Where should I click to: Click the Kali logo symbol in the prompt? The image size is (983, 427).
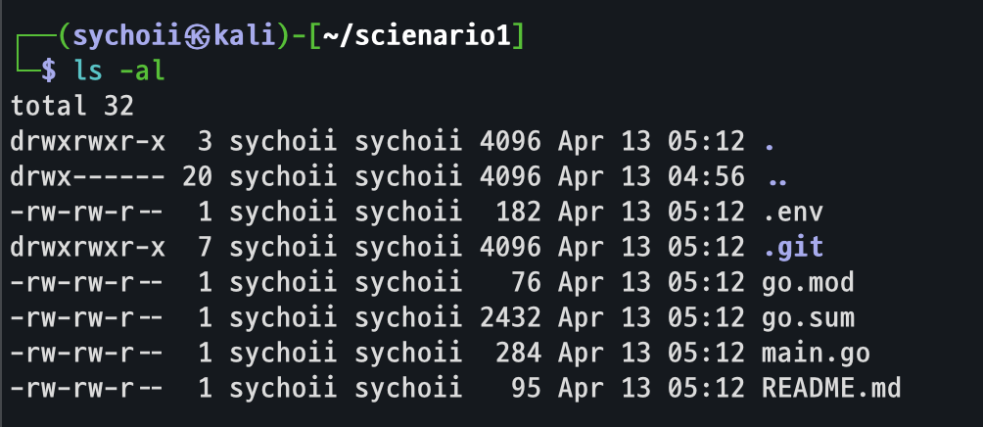pos(200,37)
